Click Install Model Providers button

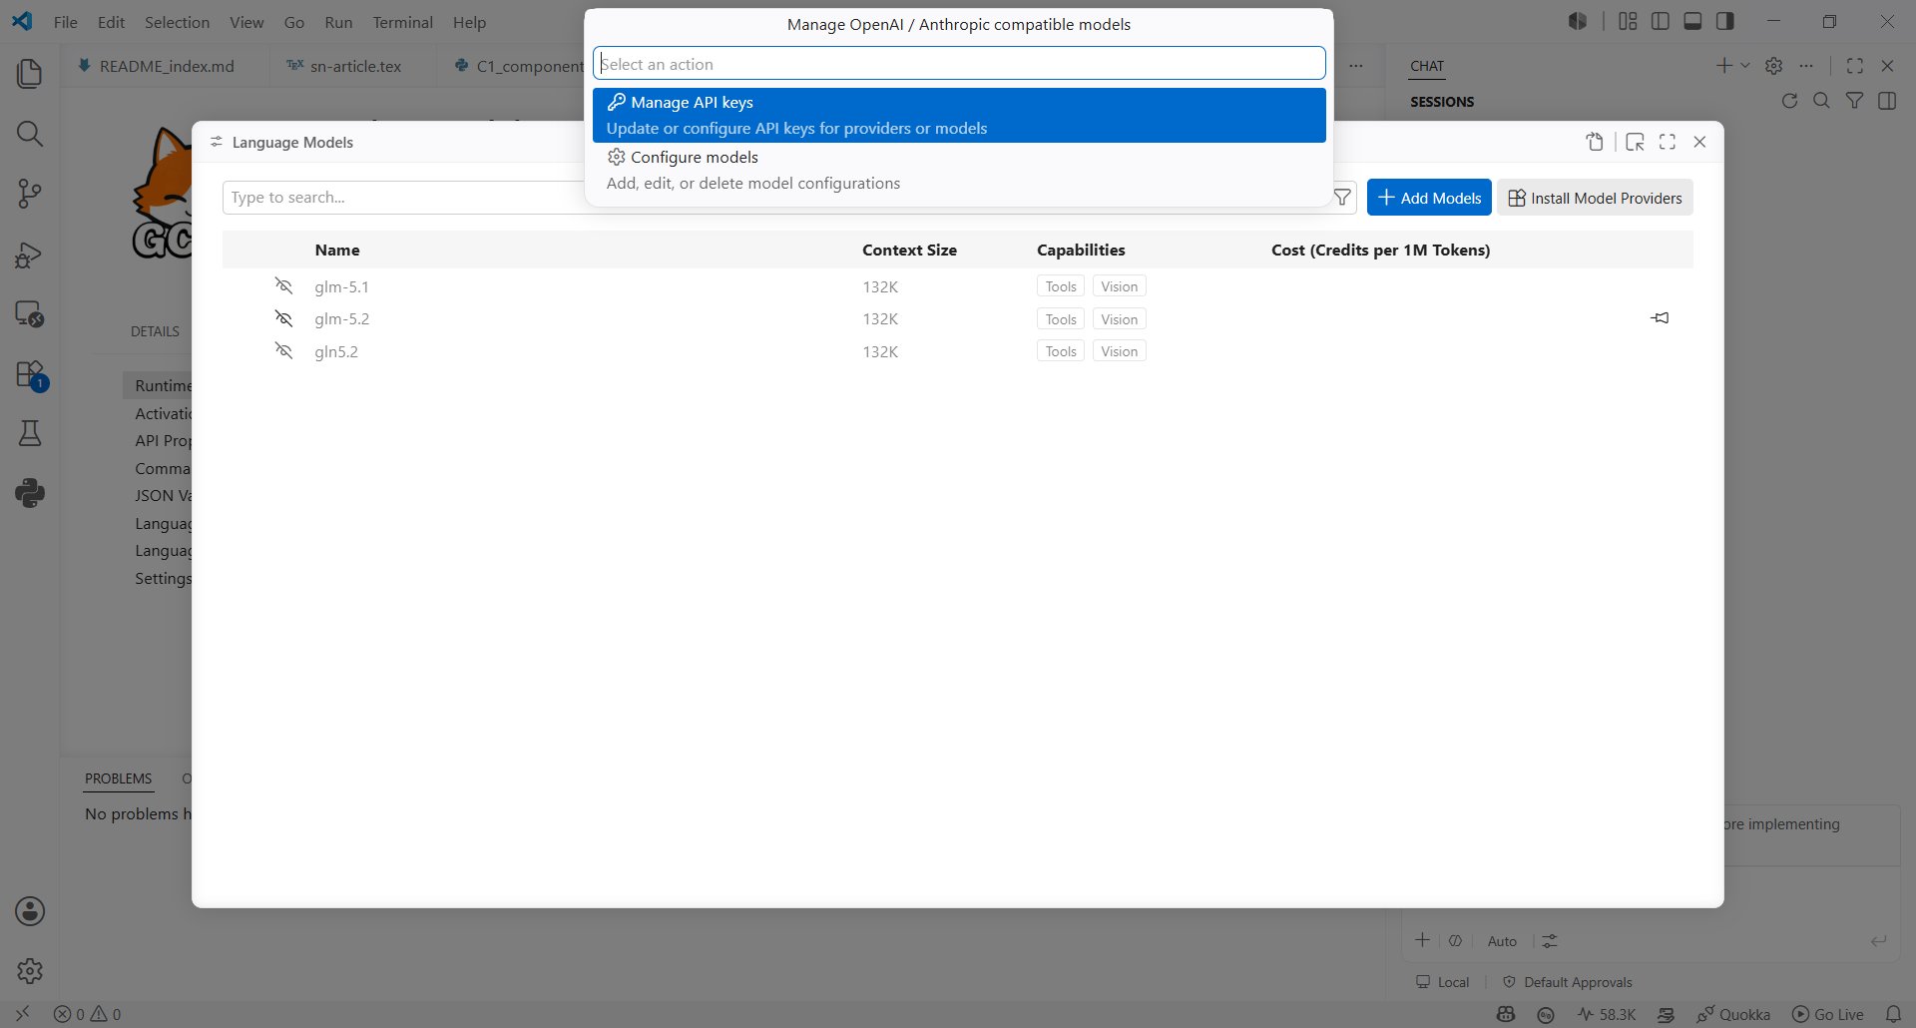coord(1595,198)
